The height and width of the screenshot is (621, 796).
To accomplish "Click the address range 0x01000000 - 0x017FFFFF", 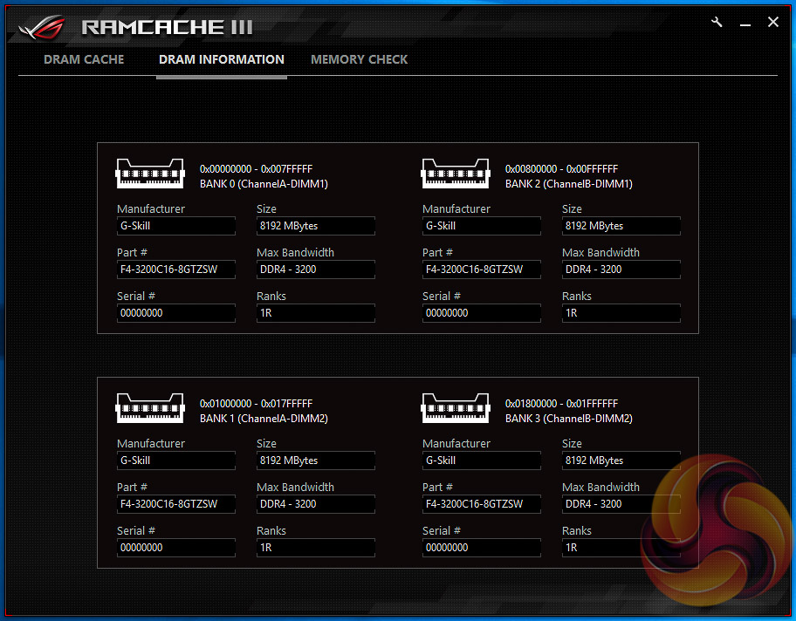I will point(256,403).
